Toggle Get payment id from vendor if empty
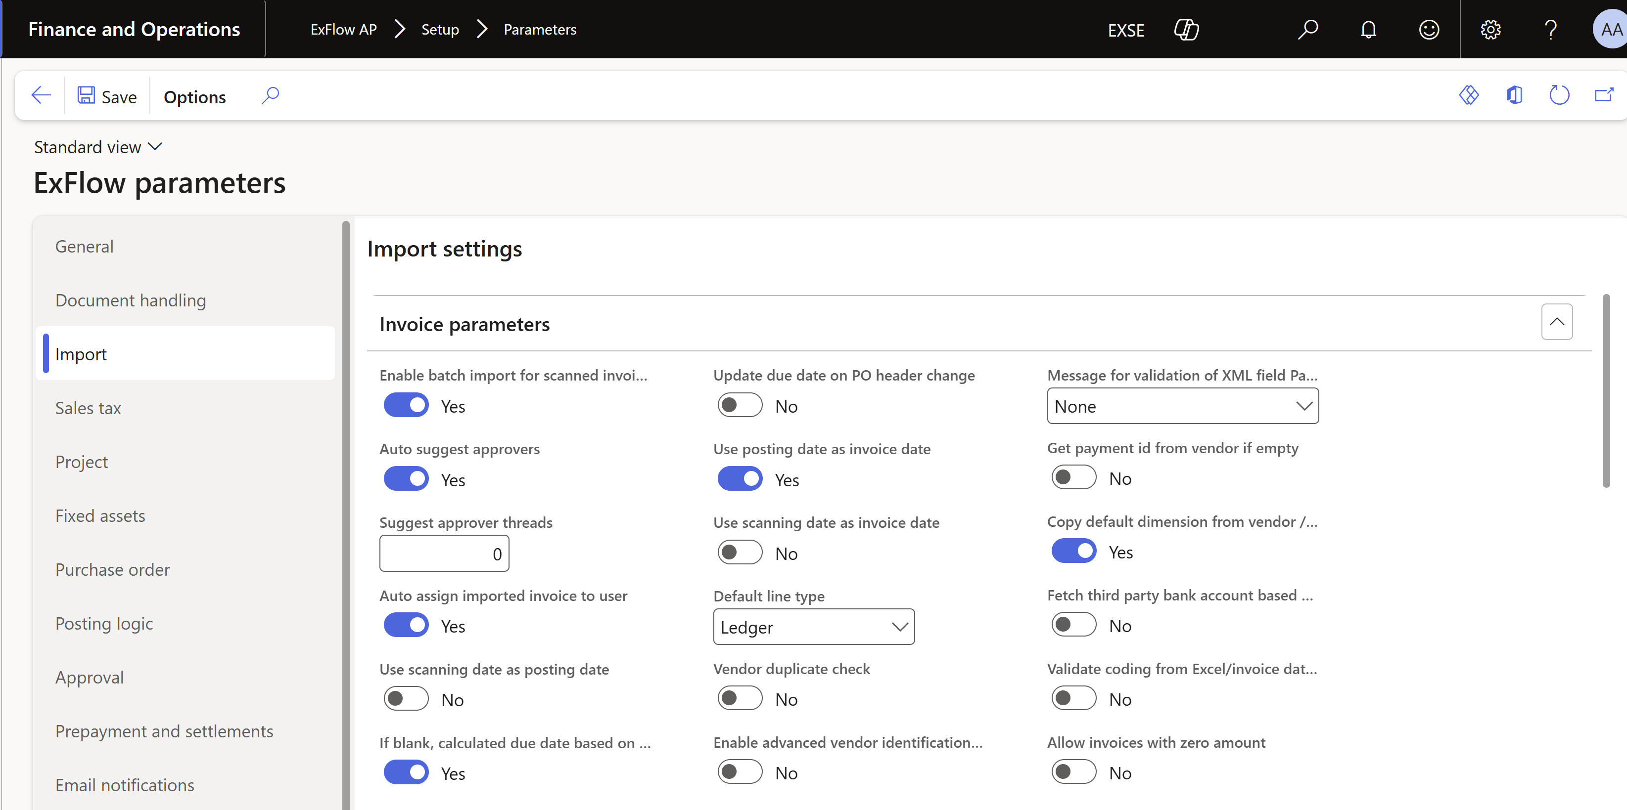The width and height of the screenshot is (1627, 810). coord(1074,477)
